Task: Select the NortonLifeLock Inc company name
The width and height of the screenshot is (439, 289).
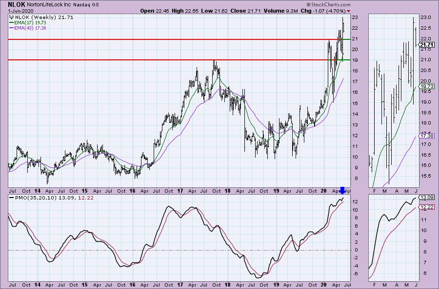Action: pyautogui.click(x=49, y=5)
